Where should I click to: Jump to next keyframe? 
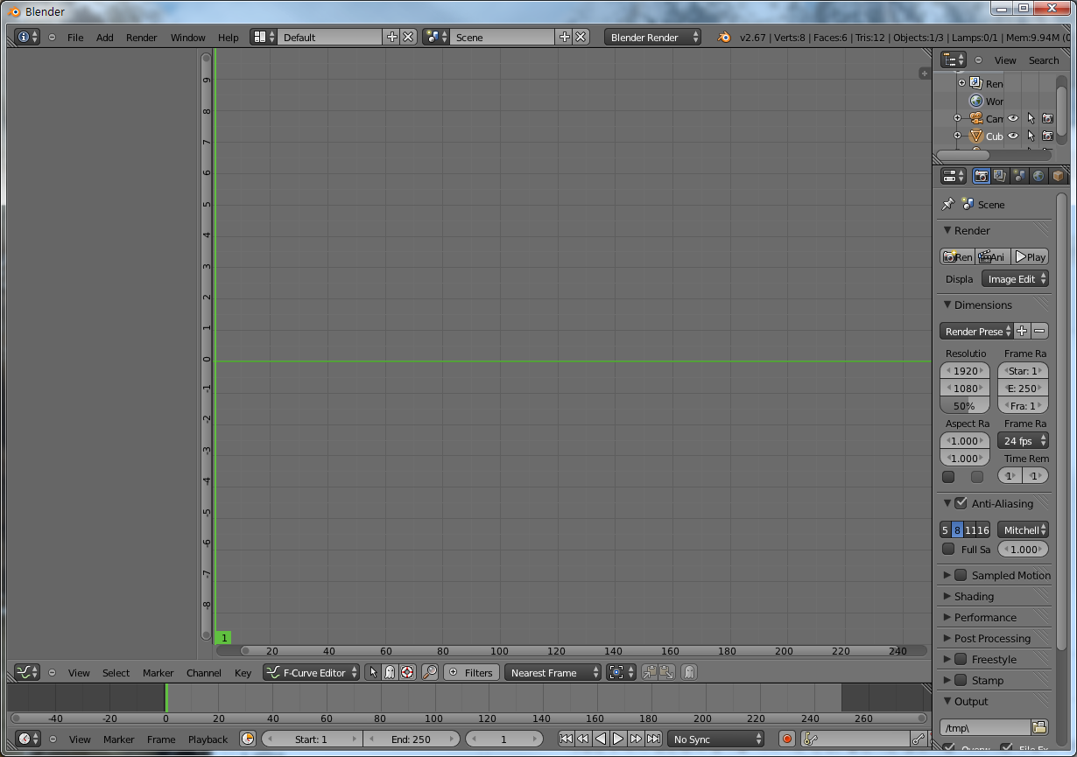pos(636,739)
